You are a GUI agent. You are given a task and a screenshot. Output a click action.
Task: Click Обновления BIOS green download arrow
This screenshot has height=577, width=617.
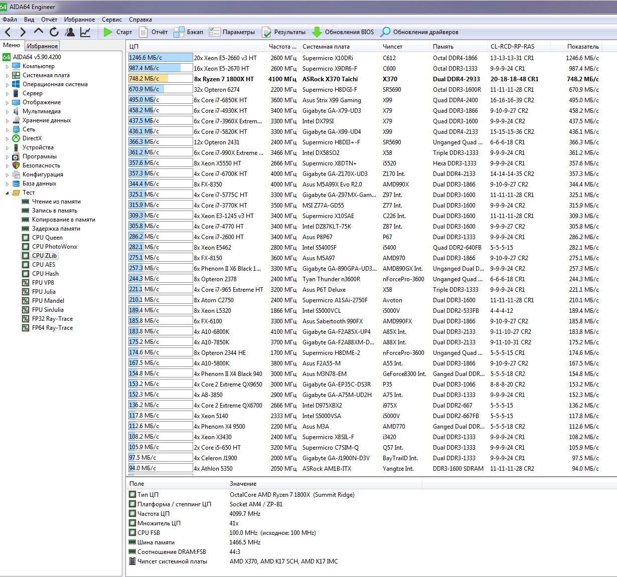[x=317, y=32]
